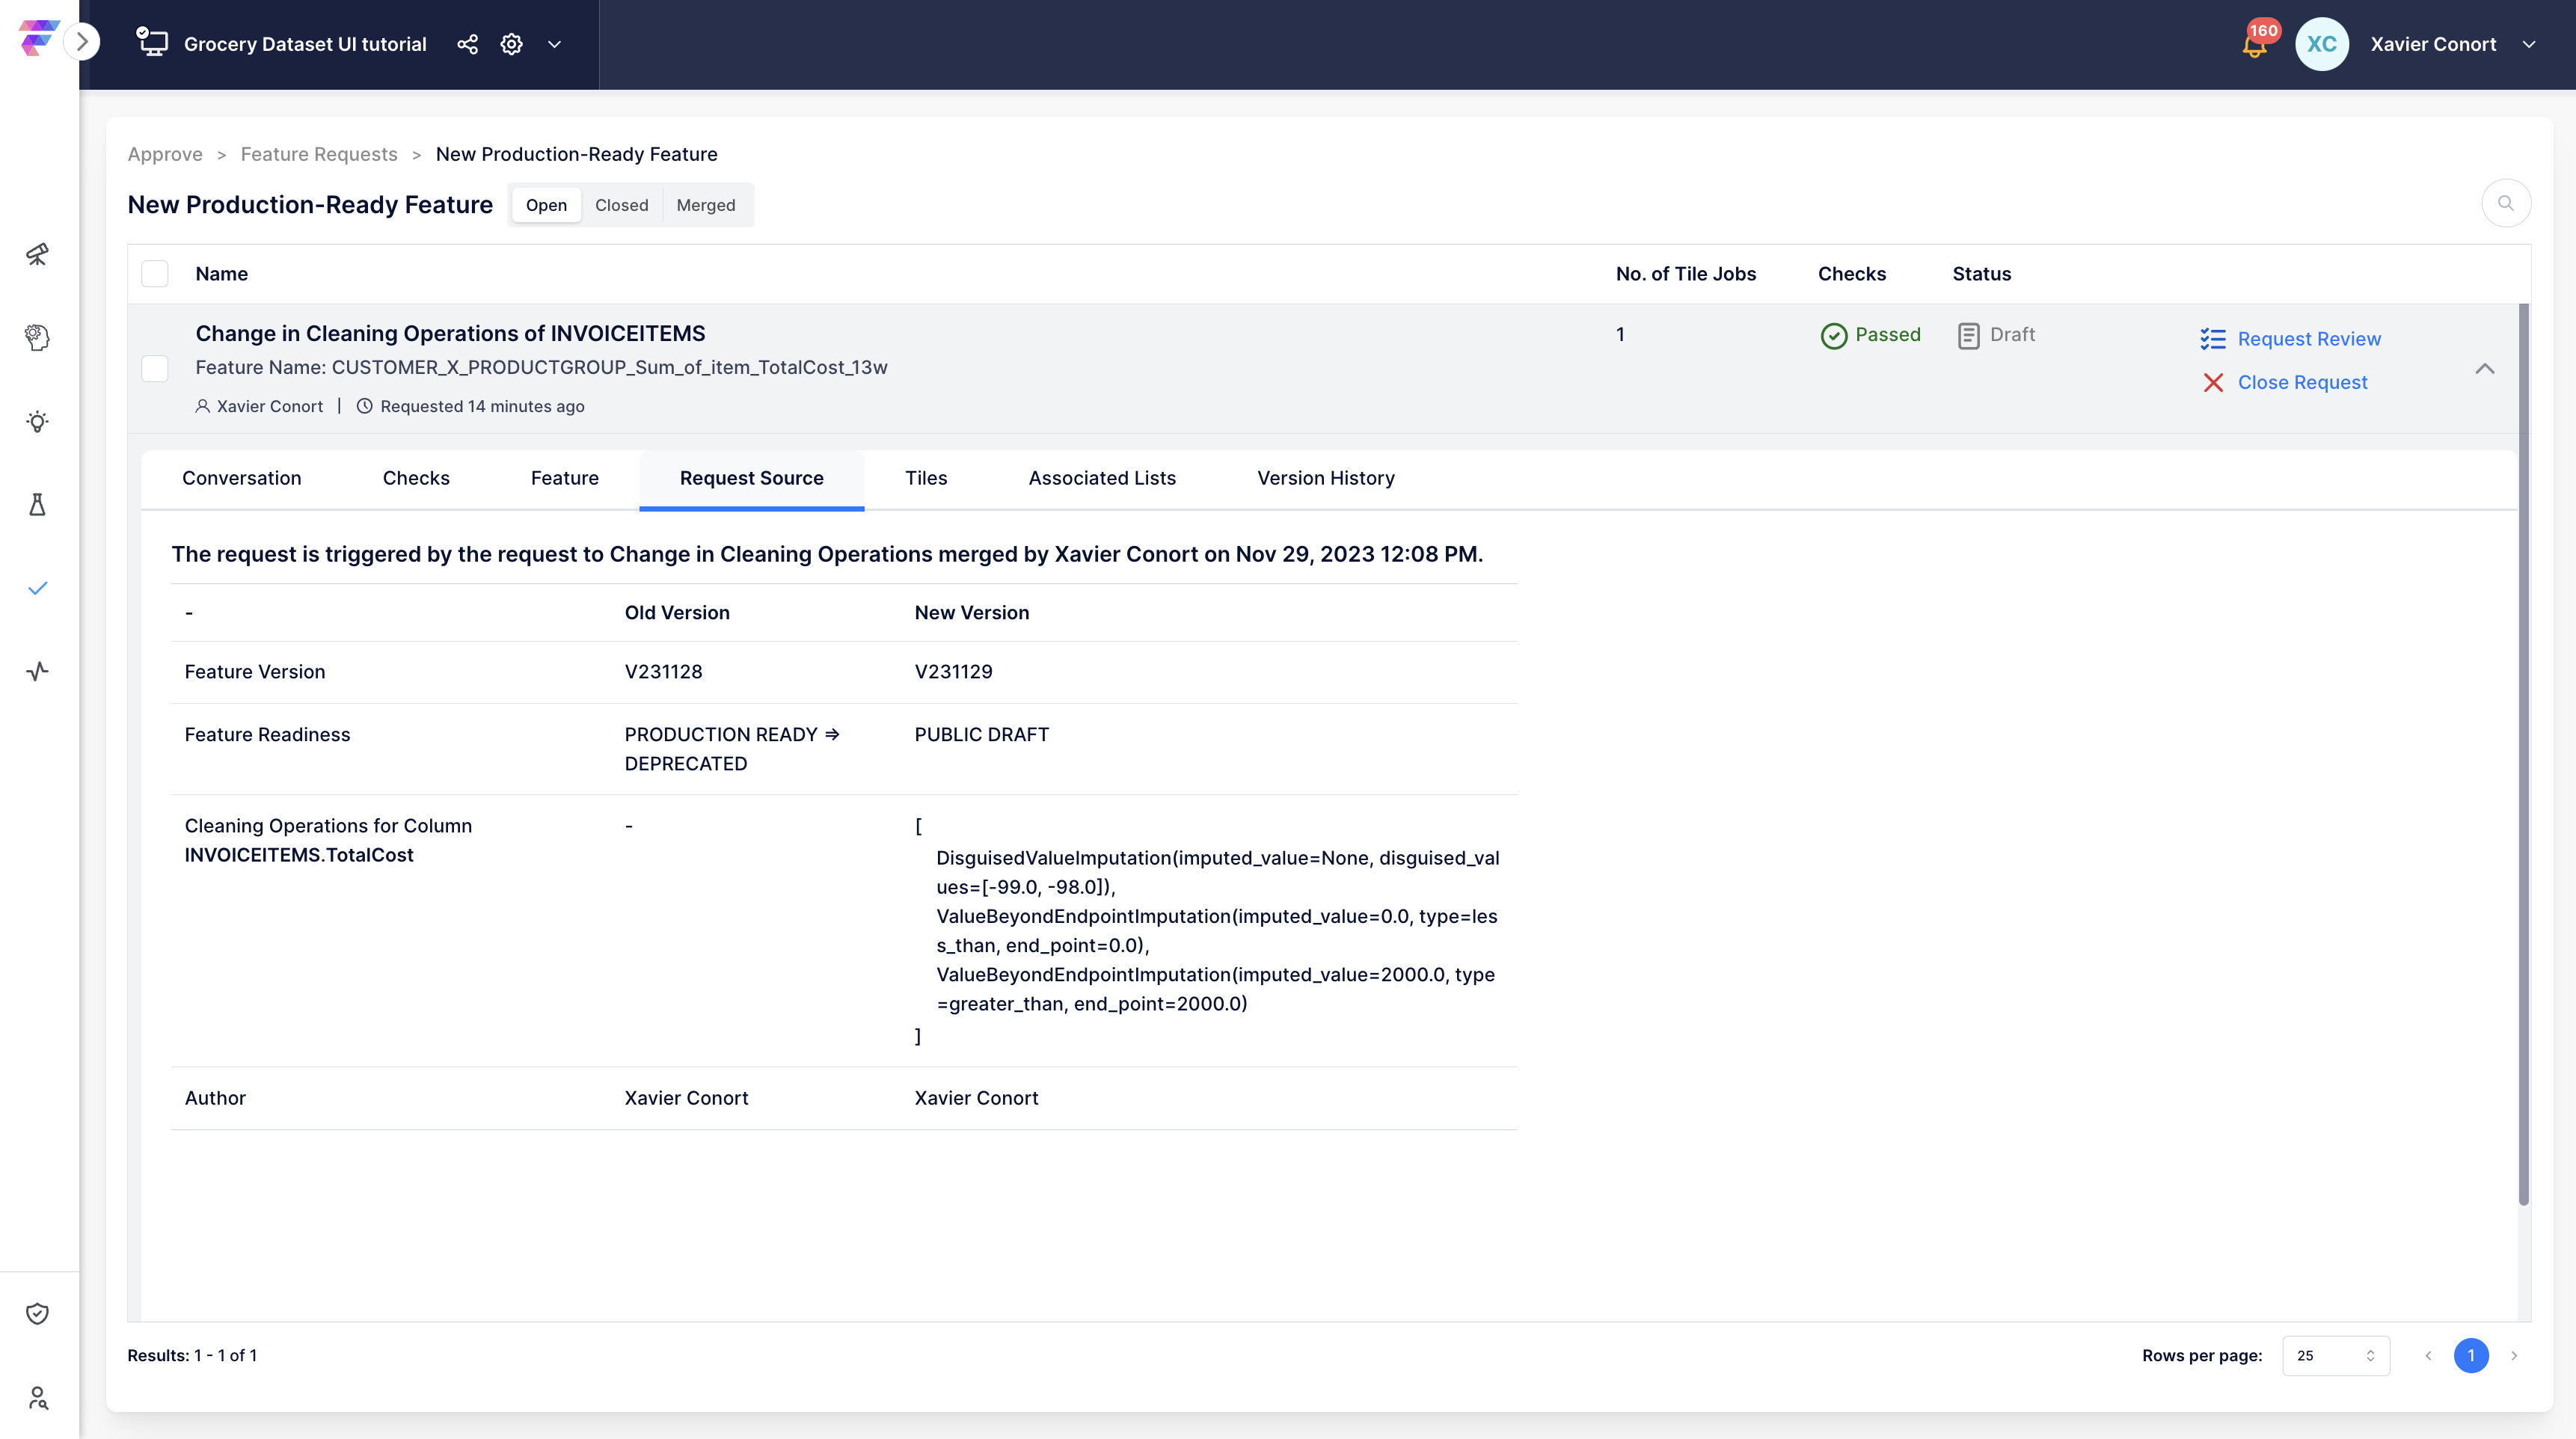2576x1439 pixels.
Task: Switch to the Associated Lists tab
Action: click(x=1102, y=478)
